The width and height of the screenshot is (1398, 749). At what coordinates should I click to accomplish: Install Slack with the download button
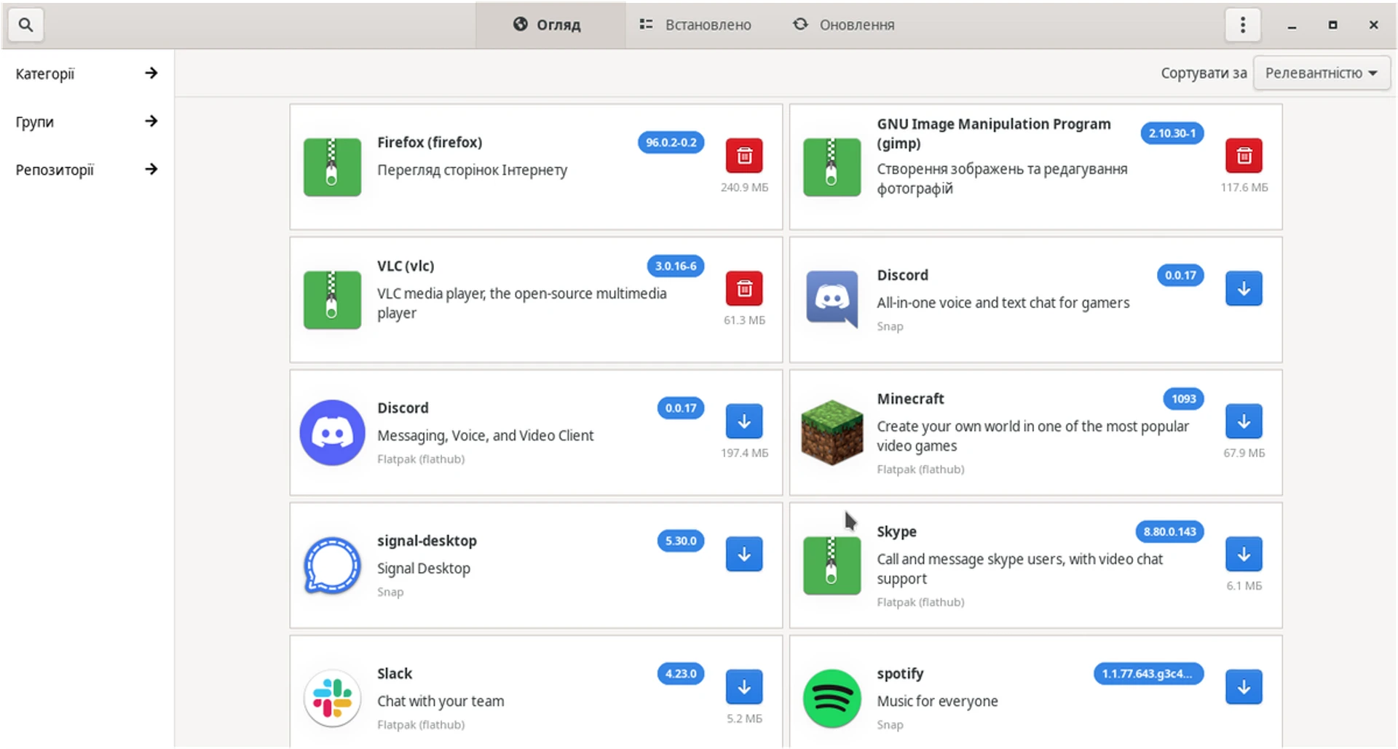tap(744, 687)
